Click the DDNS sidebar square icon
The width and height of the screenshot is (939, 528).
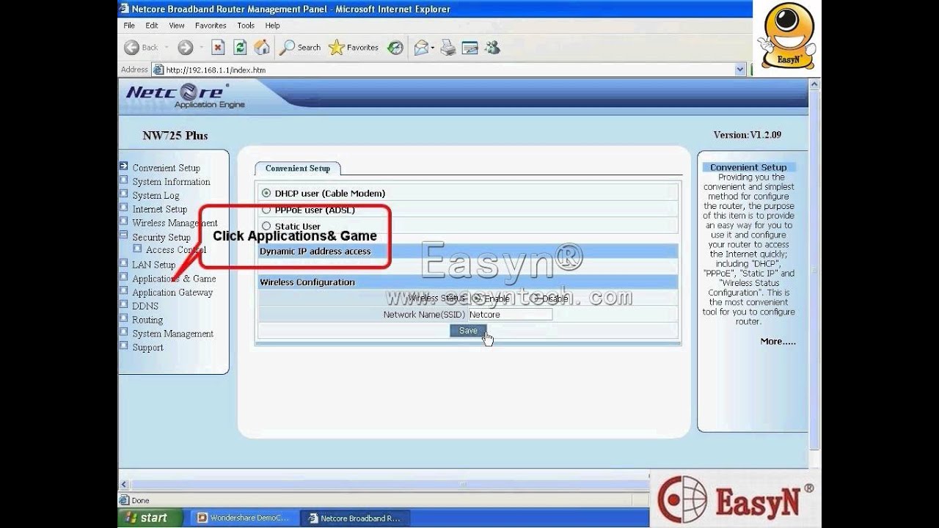(124, 305)
